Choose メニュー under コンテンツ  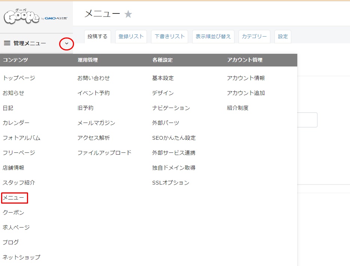(13, 198)
